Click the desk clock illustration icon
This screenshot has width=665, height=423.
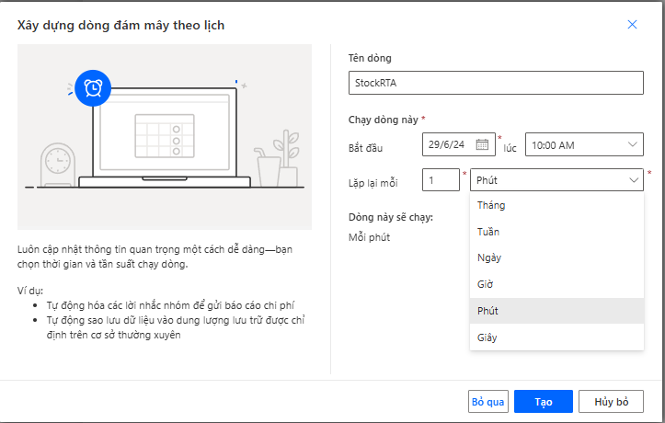tap(58, 166)
